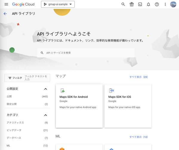Open the Maps SDK for iOS card
Screen dimensions: 179x150
[x=128, y=106]
